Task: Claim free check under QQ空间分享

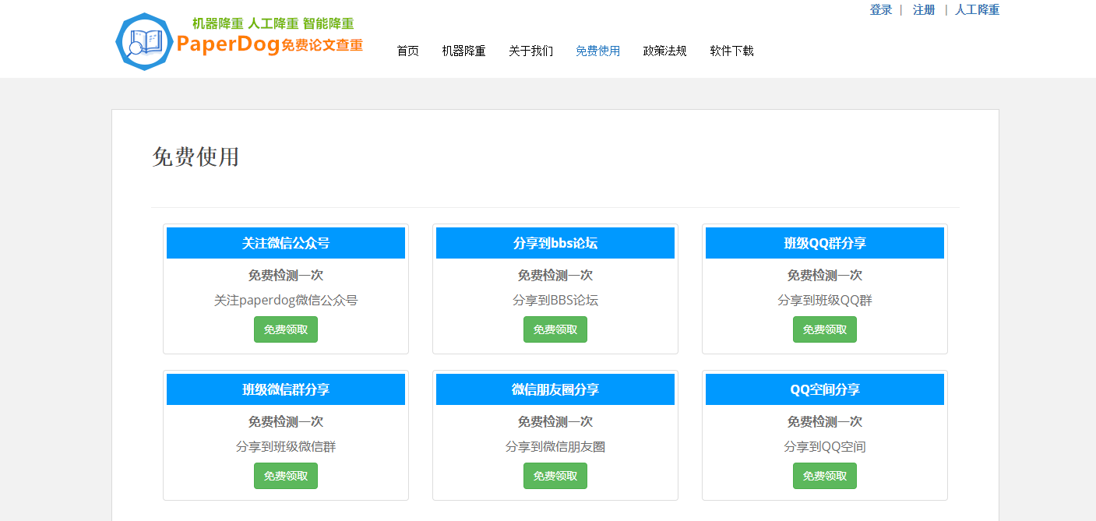Action: (824, 476)
